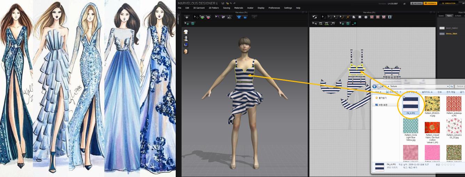
Task: Select the segment sewing tool
Action: [x=321, y=23]
